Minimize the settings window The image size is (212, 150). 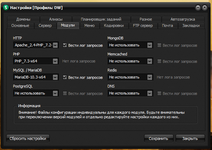[198, 7]
